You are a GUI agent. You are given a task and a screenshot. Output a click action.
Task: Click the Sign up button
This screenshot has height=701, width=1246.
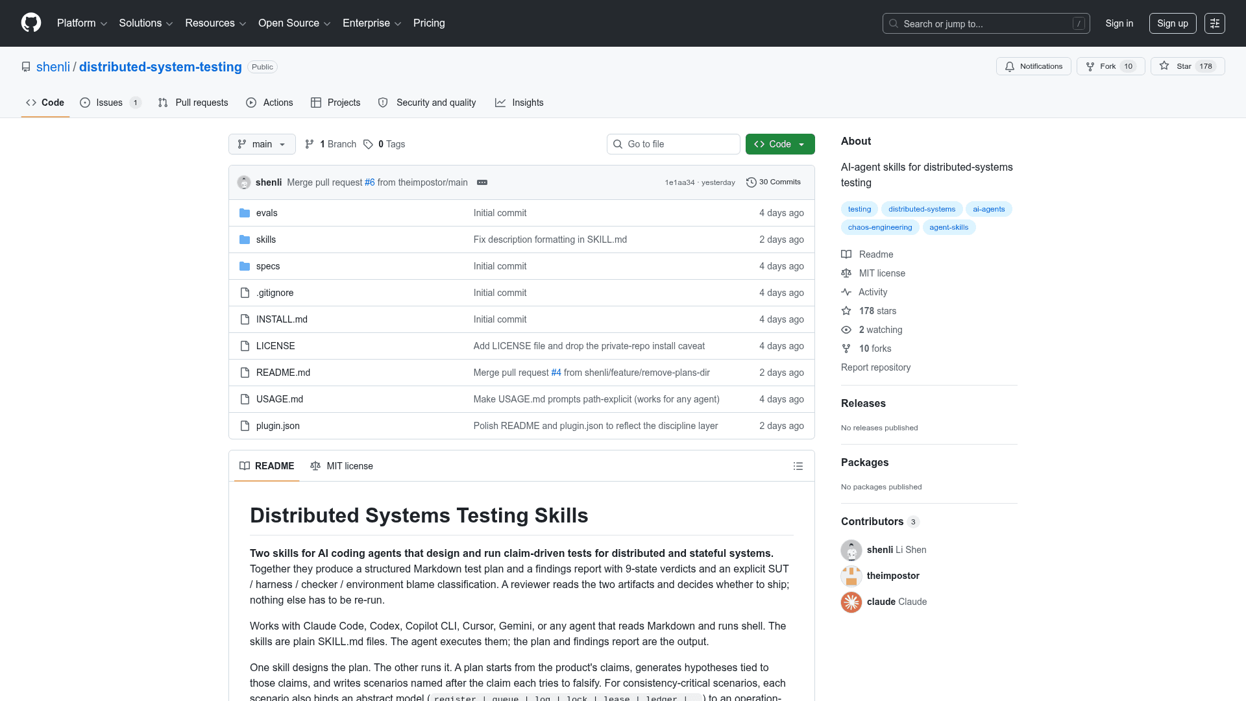(1173, 23)
